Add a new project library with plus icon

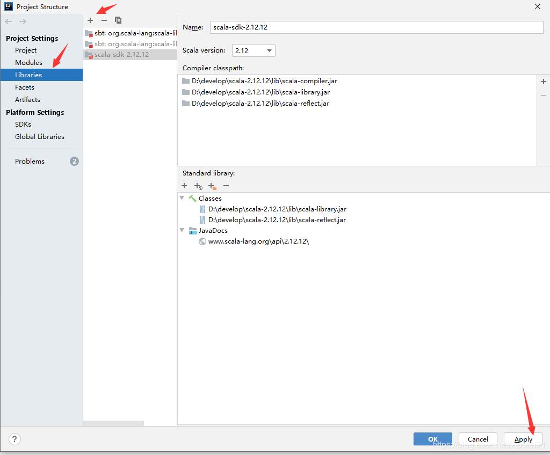(90, 20)
